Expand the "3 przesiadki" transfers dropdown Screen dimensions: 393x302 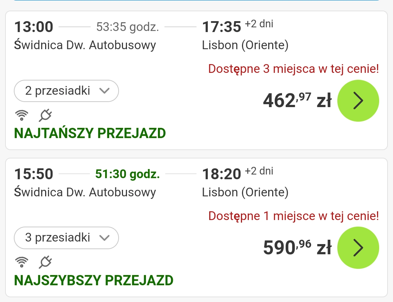tap(66, 238)
